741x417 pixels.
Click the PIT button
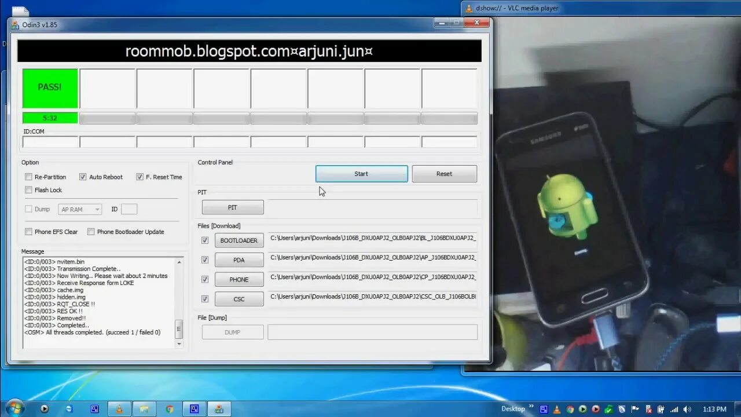tap(233, 207)
